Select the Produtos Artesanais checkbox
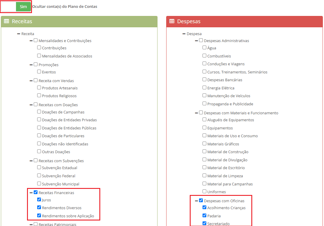 [39, 88]
